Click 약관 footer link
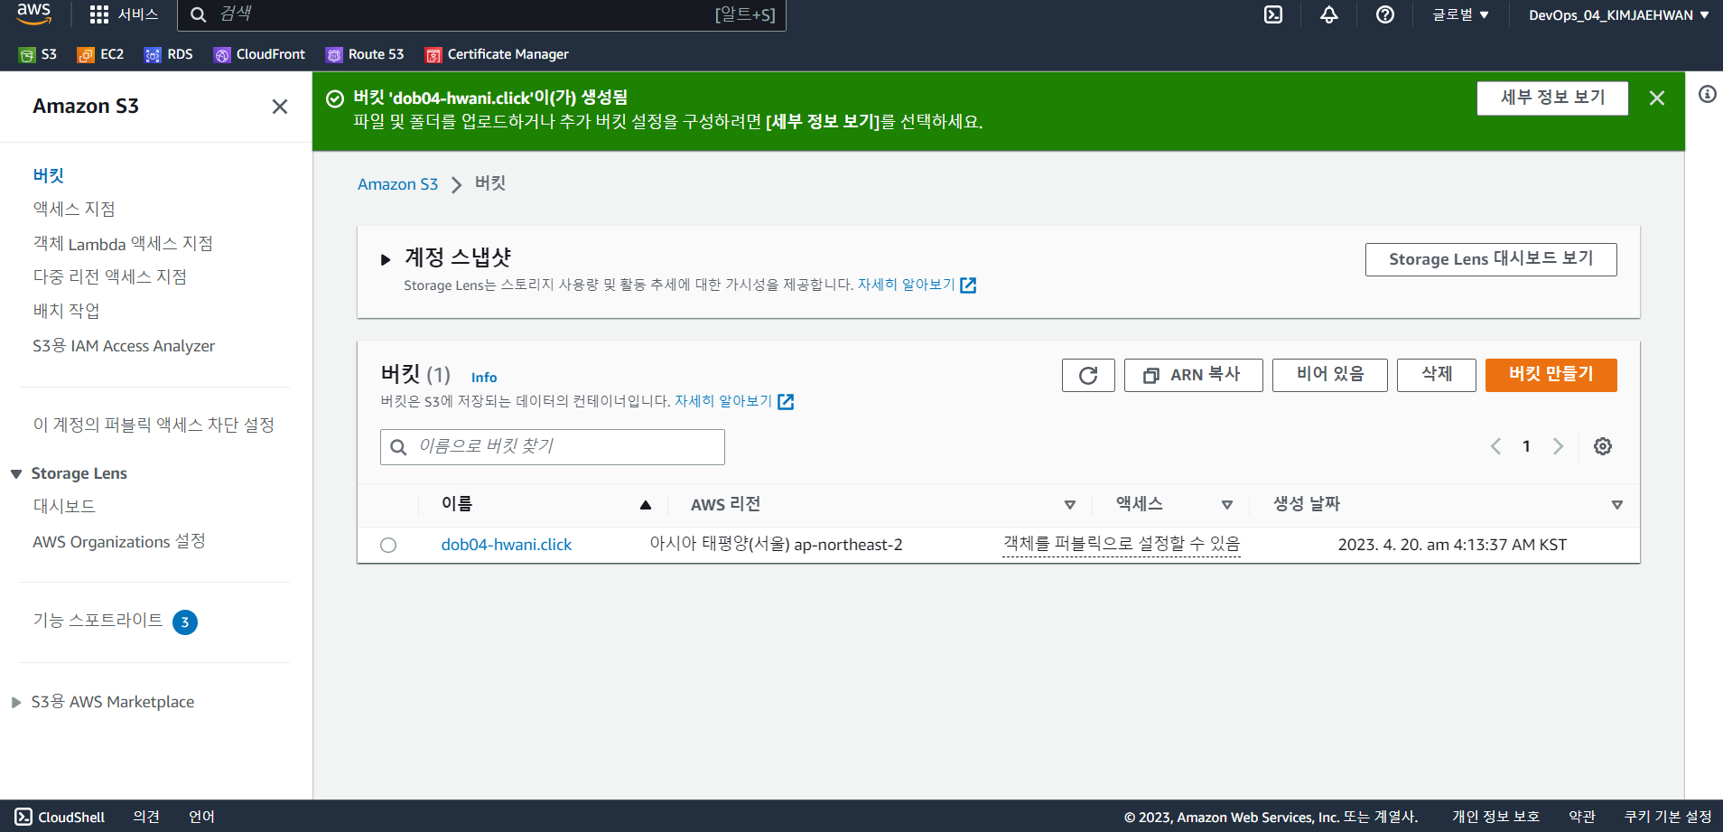The image size is (1723, 832). click(1582, 817)
